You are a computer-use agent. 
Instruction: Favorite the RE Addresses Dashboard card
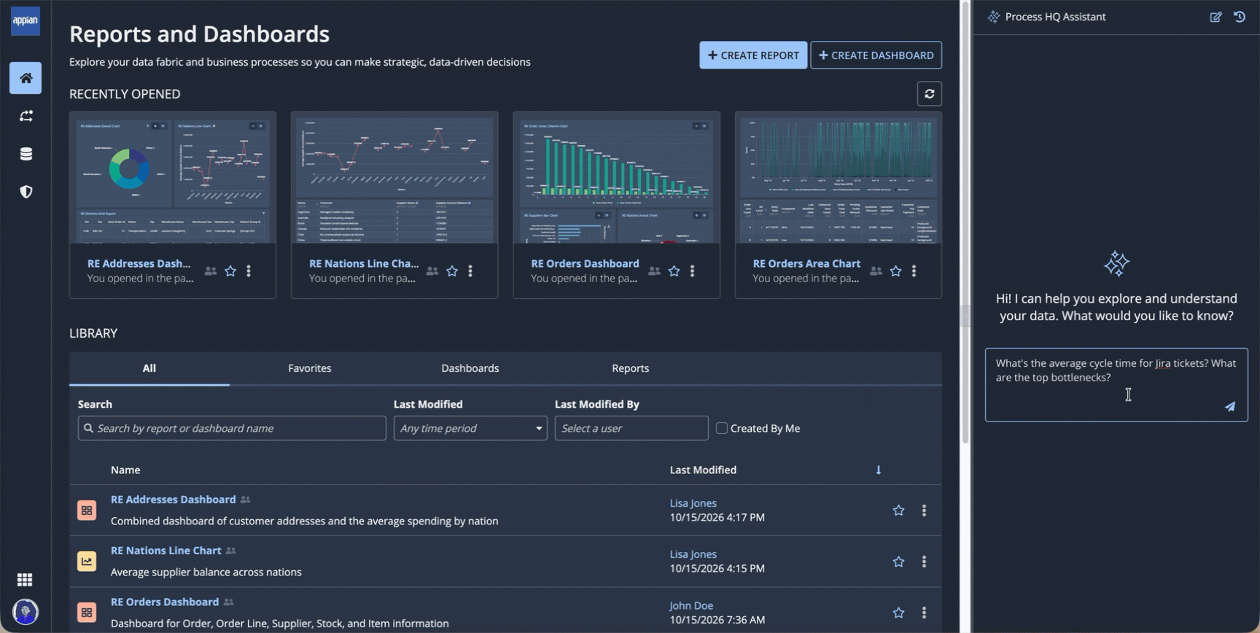click(230, 271)
